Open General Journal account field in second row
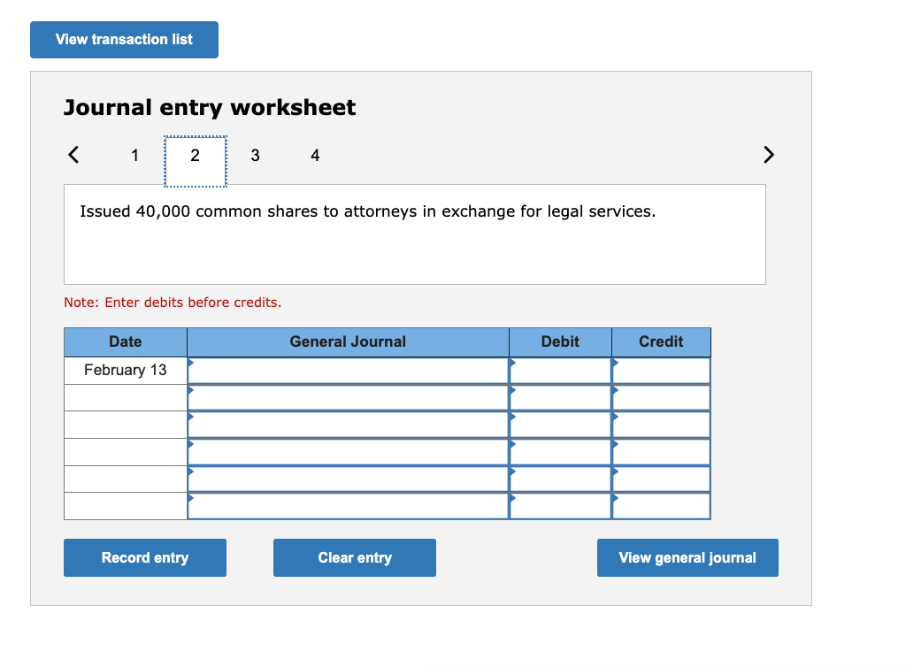This screenshot has height=667, width=906. (348, 398)
